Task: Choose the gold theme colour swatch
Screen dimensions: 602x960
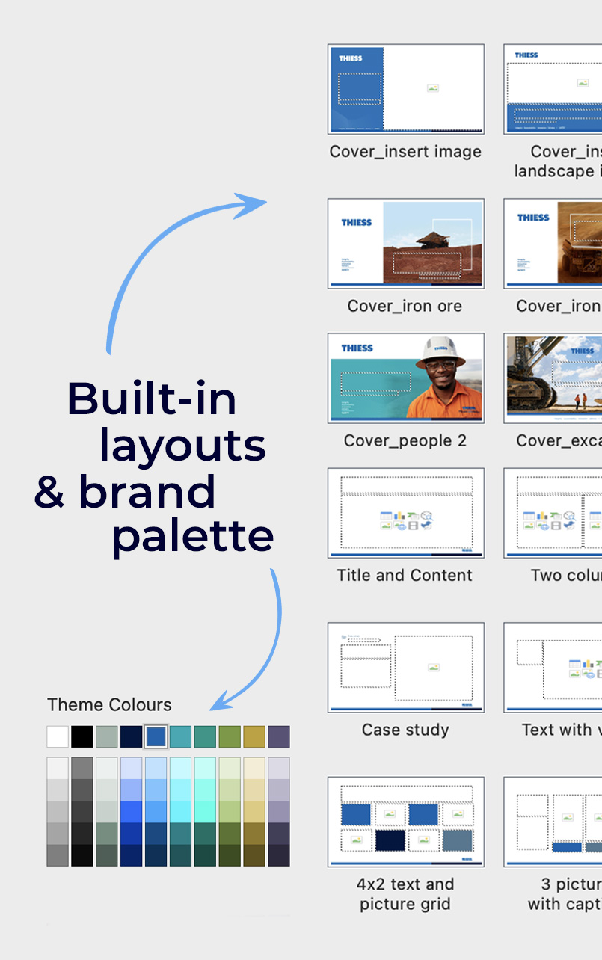Action: point(254,736)
